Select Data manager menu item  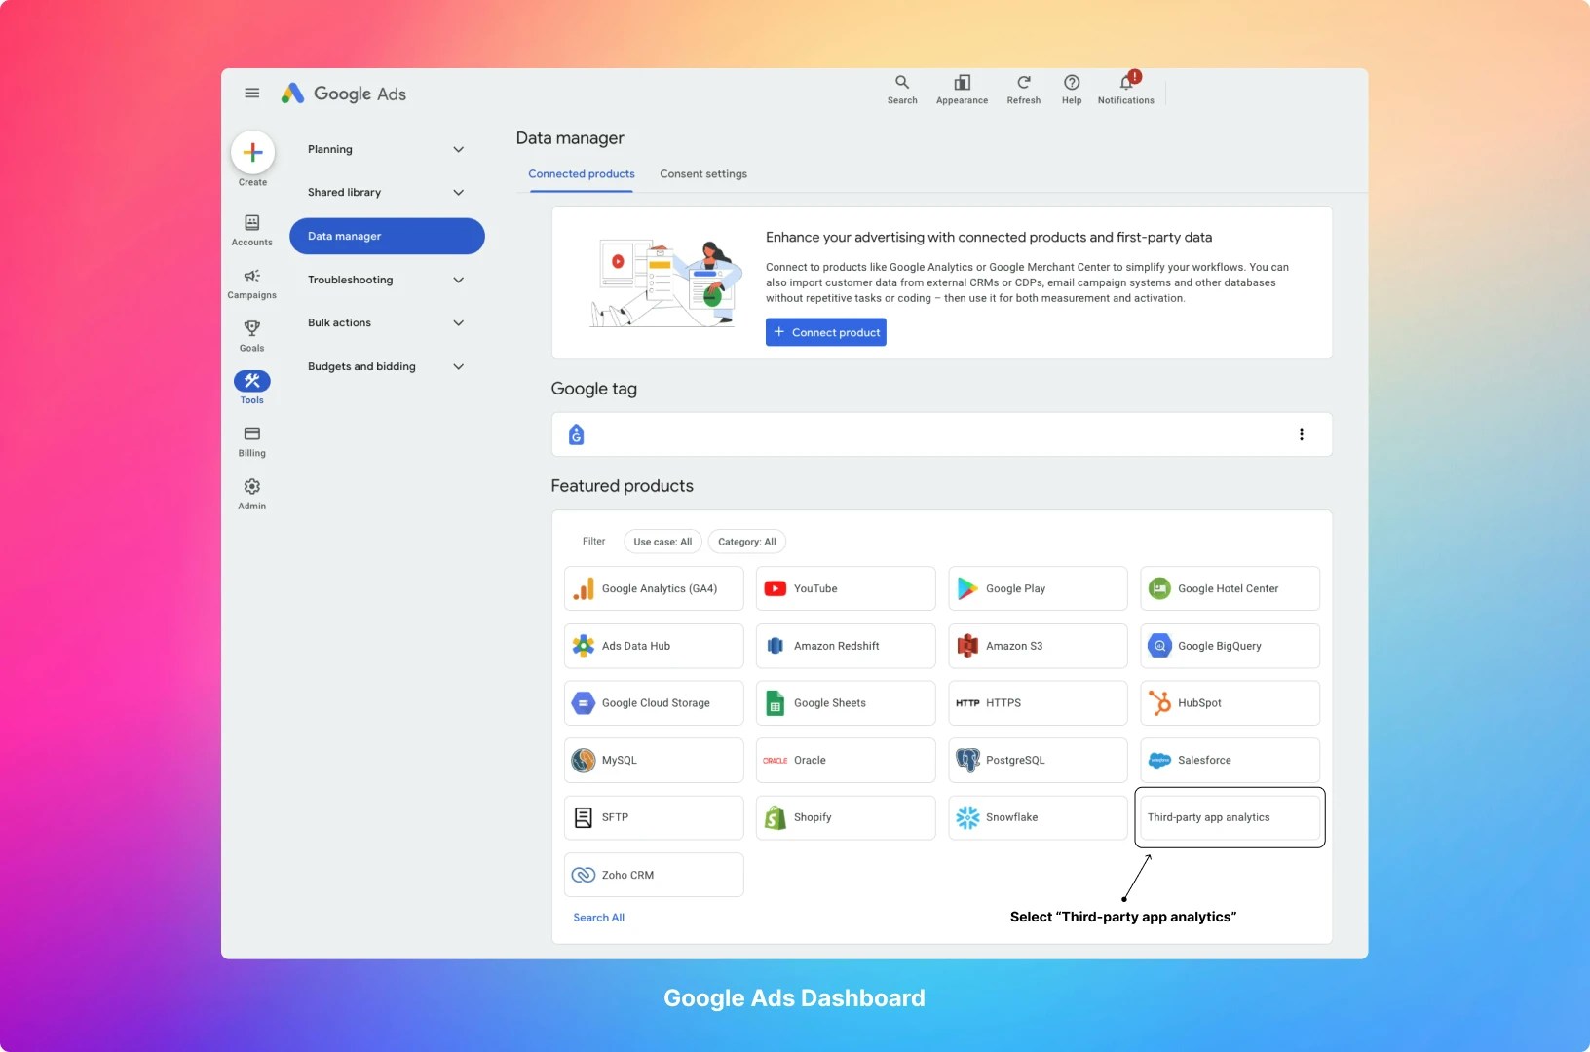387,236
